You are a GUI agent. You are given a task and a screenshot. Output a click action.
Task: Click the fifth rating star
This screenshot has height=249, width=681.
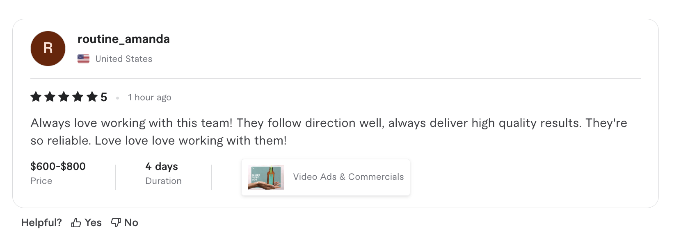(92, 97)
